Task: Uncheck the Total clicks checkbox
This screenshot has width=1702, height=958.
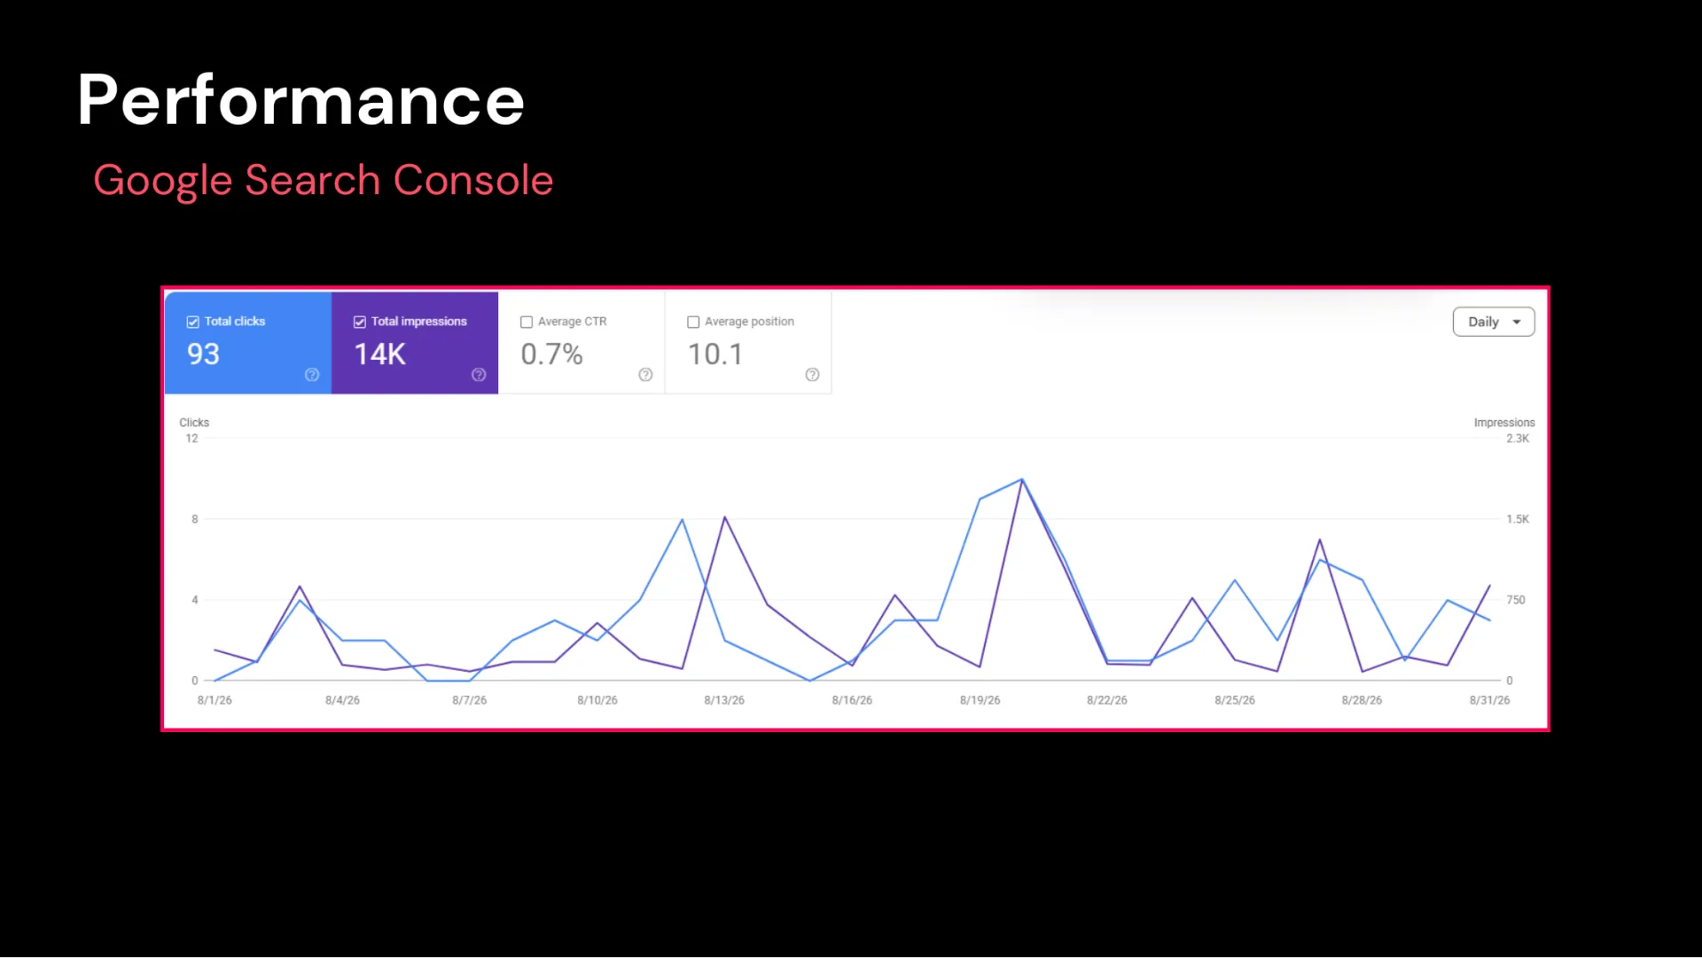Action: click(192, 322)
